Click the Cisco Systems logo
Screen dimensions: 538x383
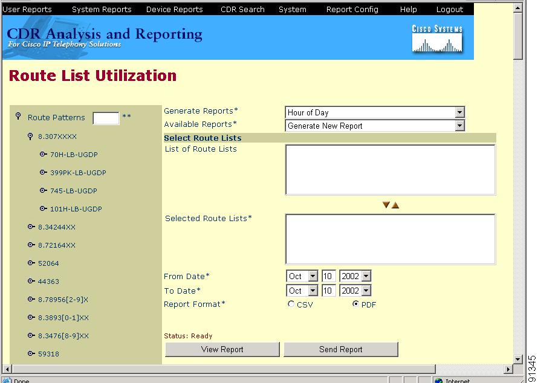(x=437, y=39)
